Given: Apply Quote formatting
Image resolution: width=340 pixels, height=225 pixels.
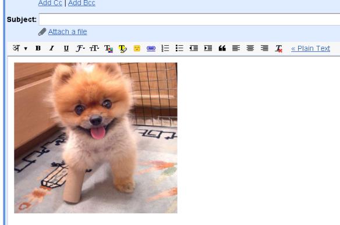Looking at the screenshot, I should tap(222, 48).
